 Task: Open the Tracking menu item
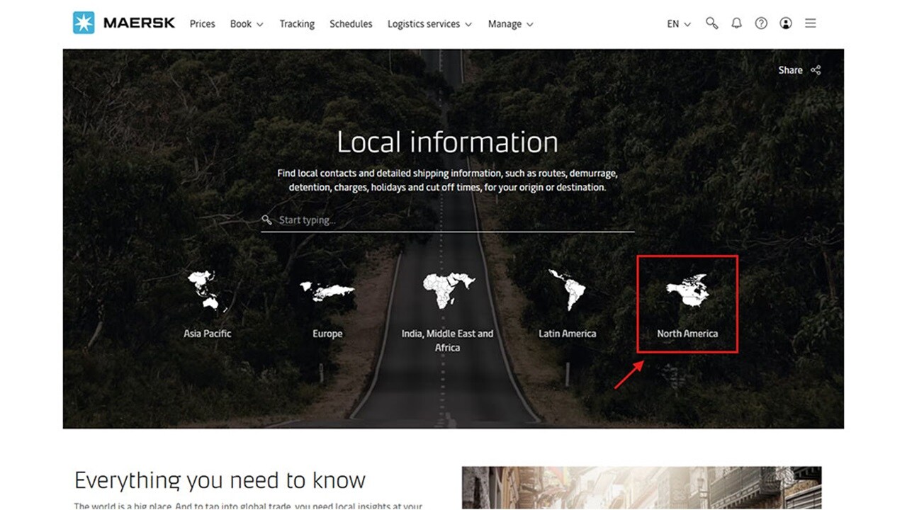pyautogui.click(x=297, y=24)
